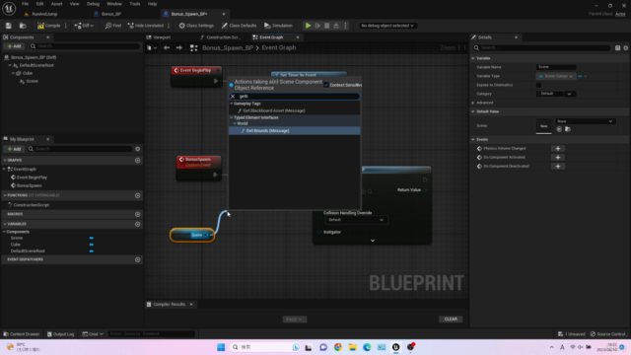Viewport: 631px width, 355px height.
Task: Select Get Blackboard Asset (Message) action
Action: coord(274,110)
